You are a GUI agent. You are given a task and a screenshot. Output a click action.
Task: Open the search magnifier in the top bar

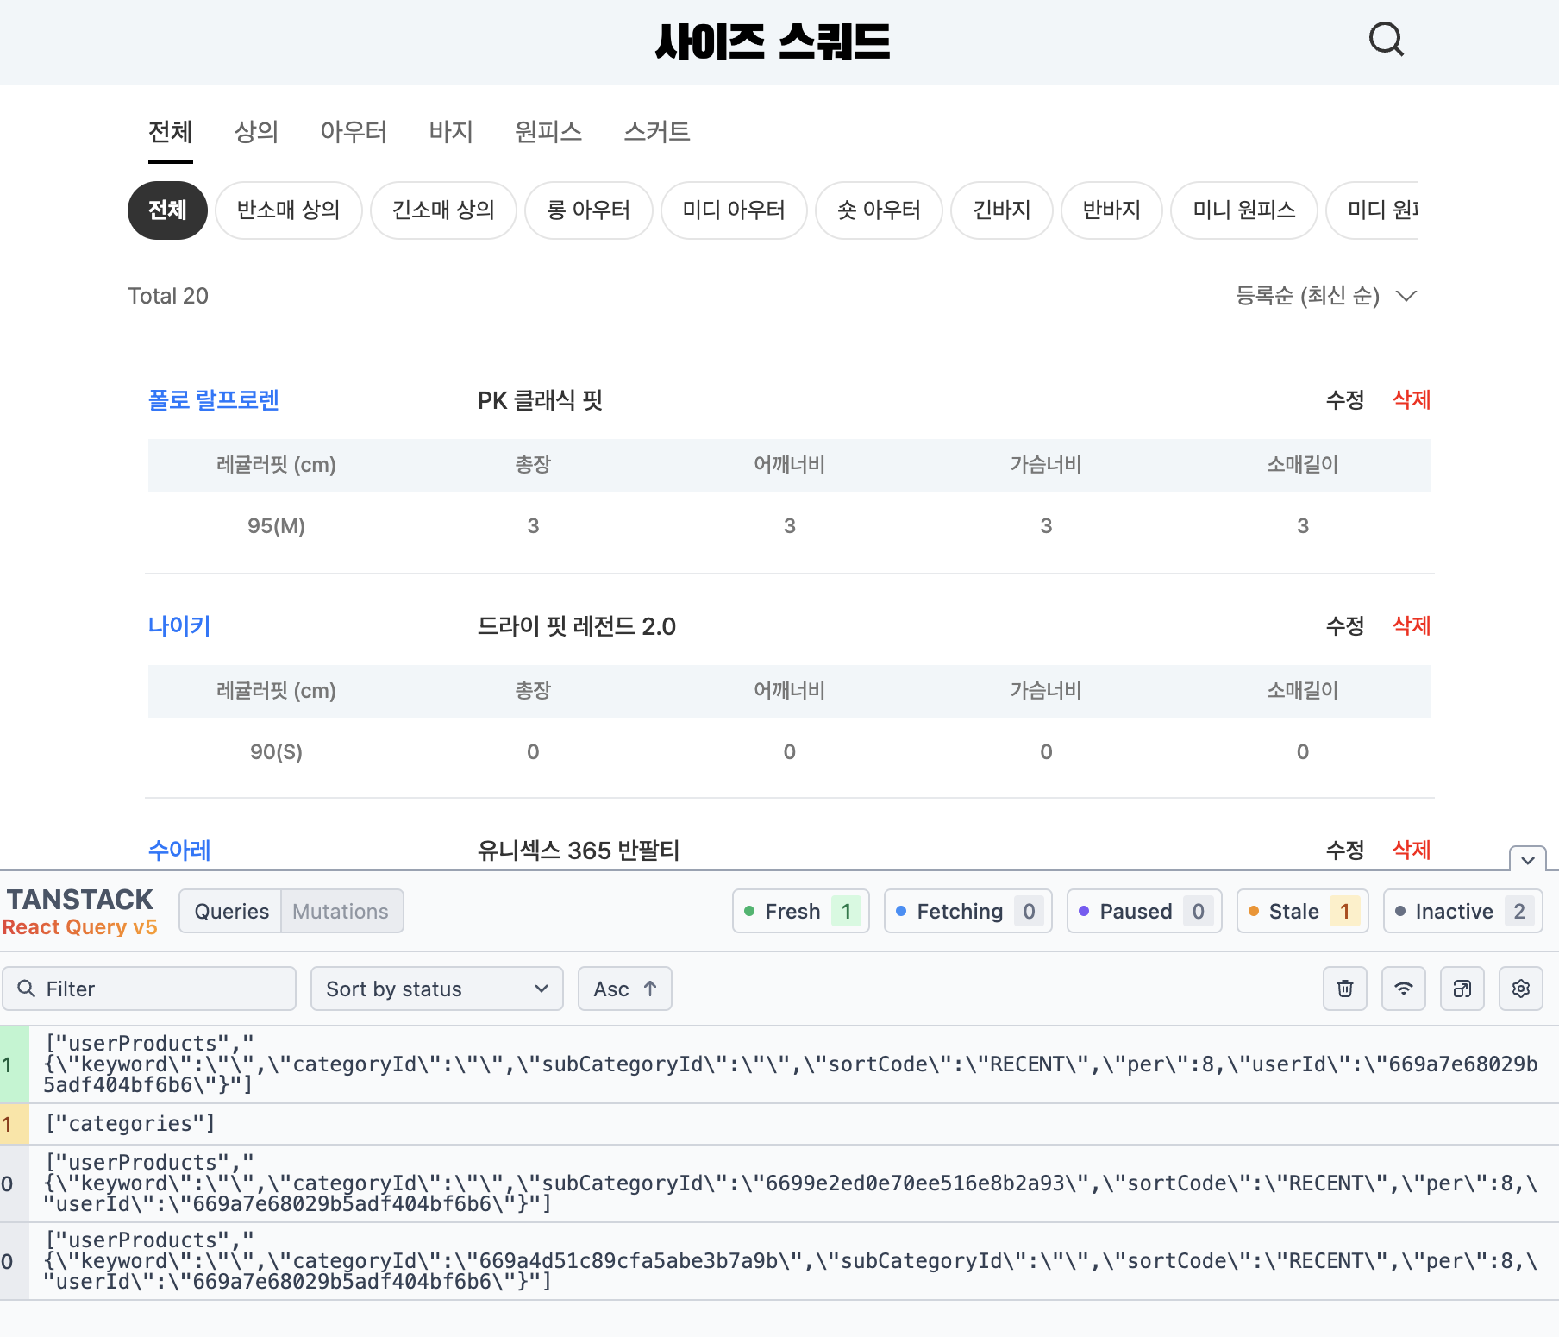(x=1387, y=40)
